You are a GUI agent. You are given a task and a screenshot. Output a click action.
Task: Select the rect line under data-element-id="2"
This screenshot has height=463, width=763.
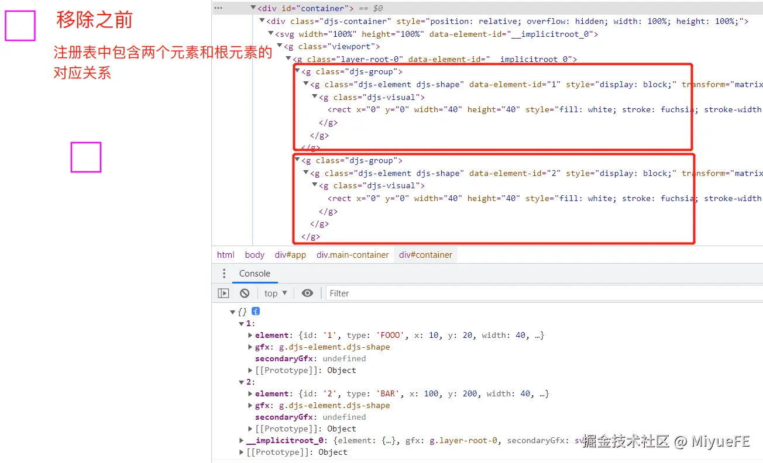tap(544, 198)
